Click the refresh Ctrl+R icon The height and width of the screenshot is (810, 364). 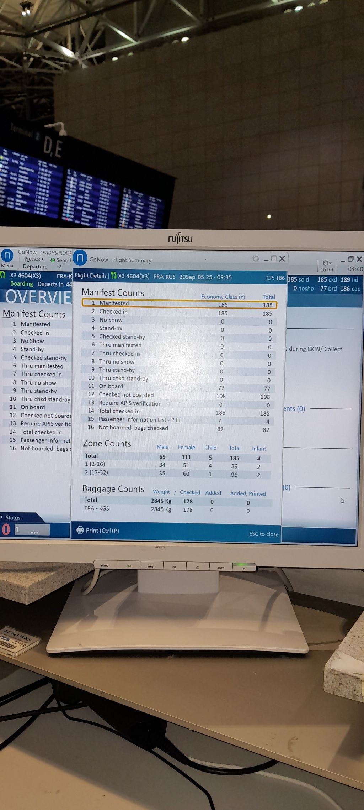tap(326, 263)
